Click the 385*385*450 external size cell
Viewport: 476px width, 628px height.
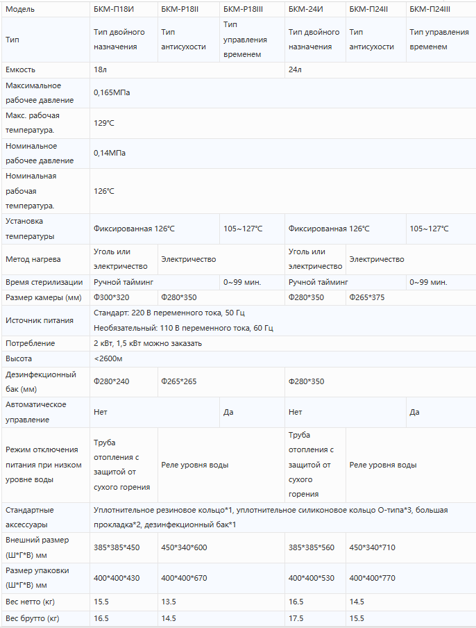(x=117, y=547)
